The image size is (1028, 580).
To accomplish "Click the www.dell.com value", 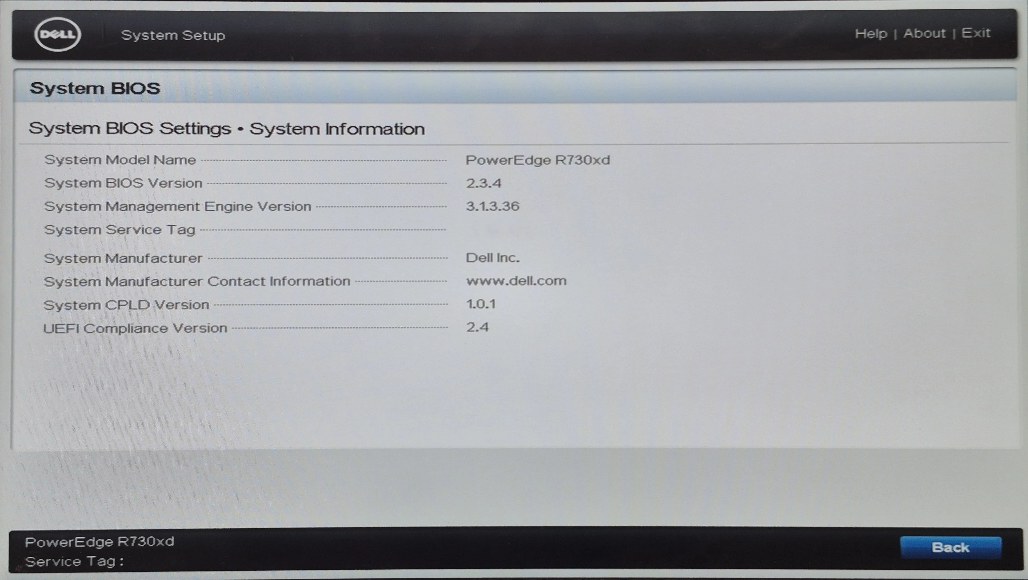I will [516, 281].
